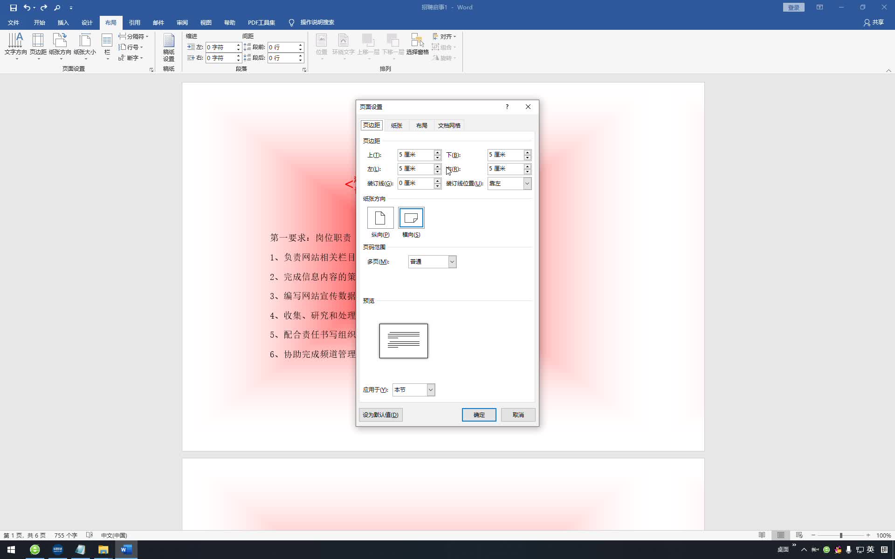Click the Position (位置) ribbon icon

[322, 46]
